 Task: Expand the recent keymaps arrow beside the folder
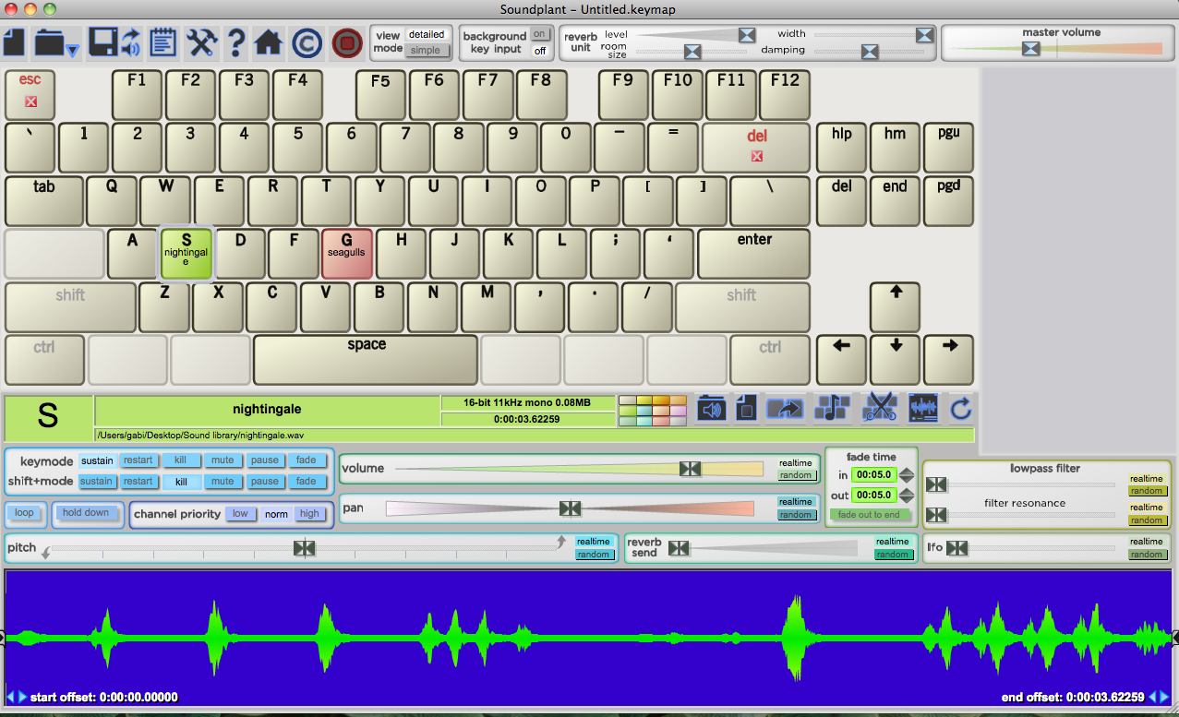pos(72,49)
